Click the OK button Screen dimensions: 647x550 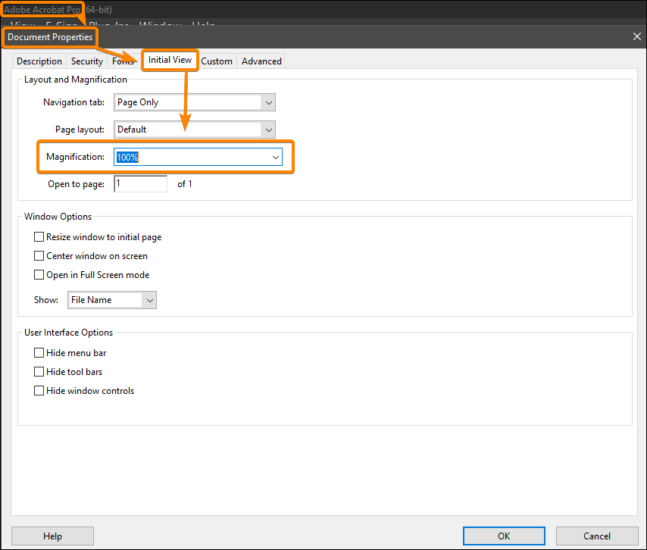tap(503, 536)
